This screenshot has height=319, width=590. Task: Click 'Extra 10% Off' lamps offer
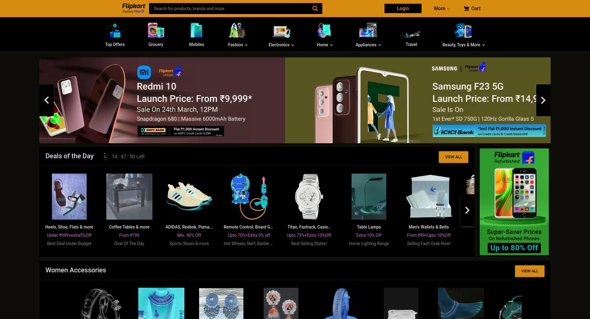click(x=369, y=235)
